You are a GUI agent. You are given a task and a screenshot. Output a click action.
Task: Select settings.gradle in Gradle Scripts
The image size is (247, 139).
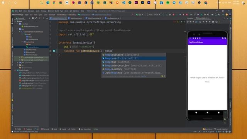point(31,86)
